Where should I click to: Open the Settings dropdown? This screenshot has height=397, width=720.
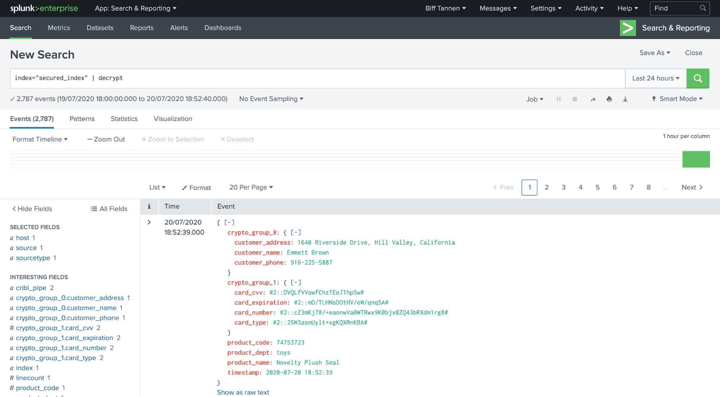(x=546, y=8)
